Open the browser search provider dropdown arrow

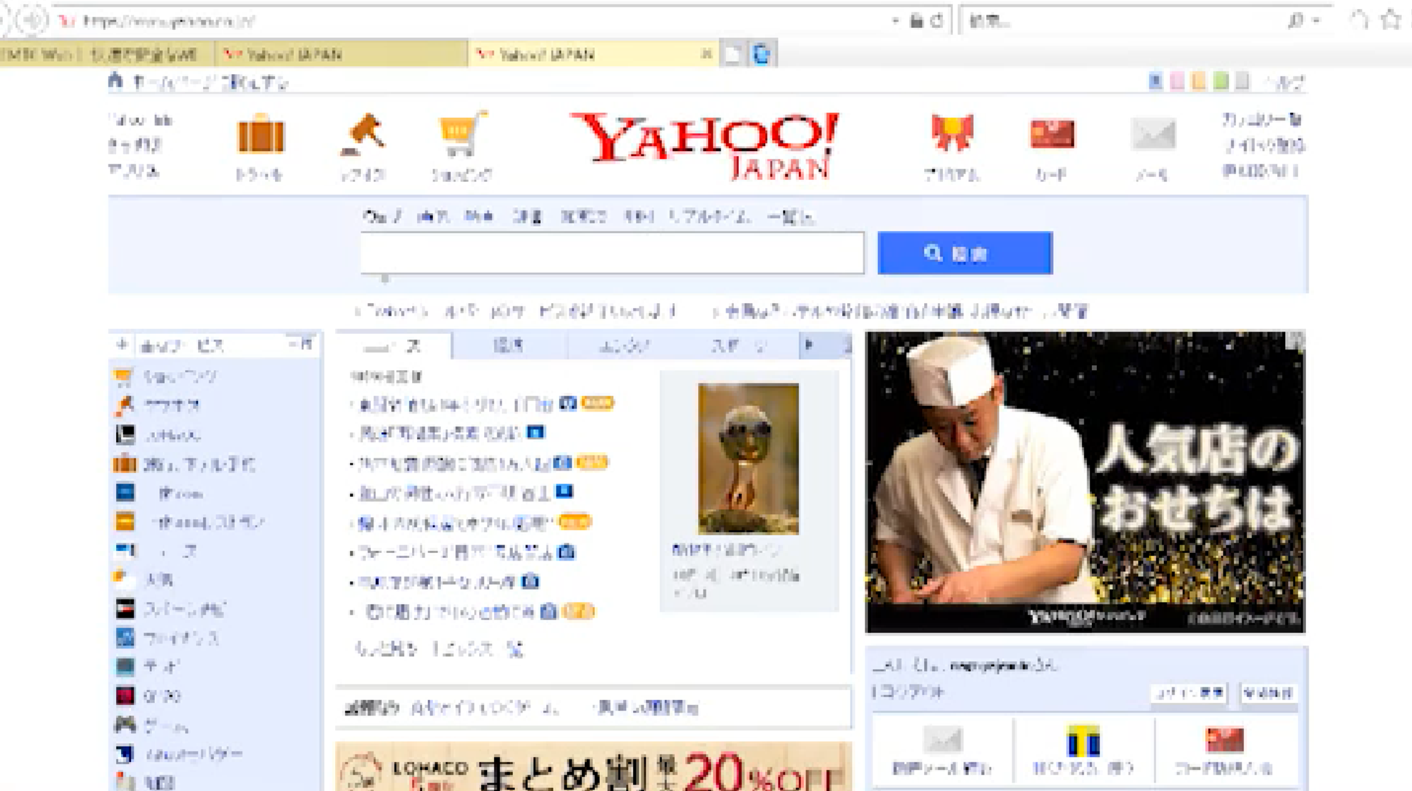click(x=1316, y=21)
